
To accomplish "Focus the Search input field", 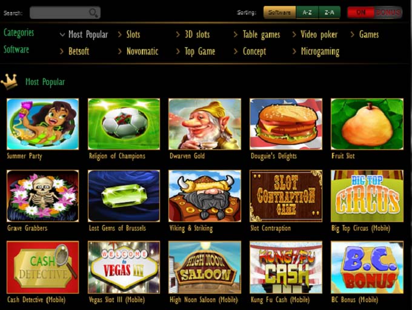I will [x=65, y=13].
